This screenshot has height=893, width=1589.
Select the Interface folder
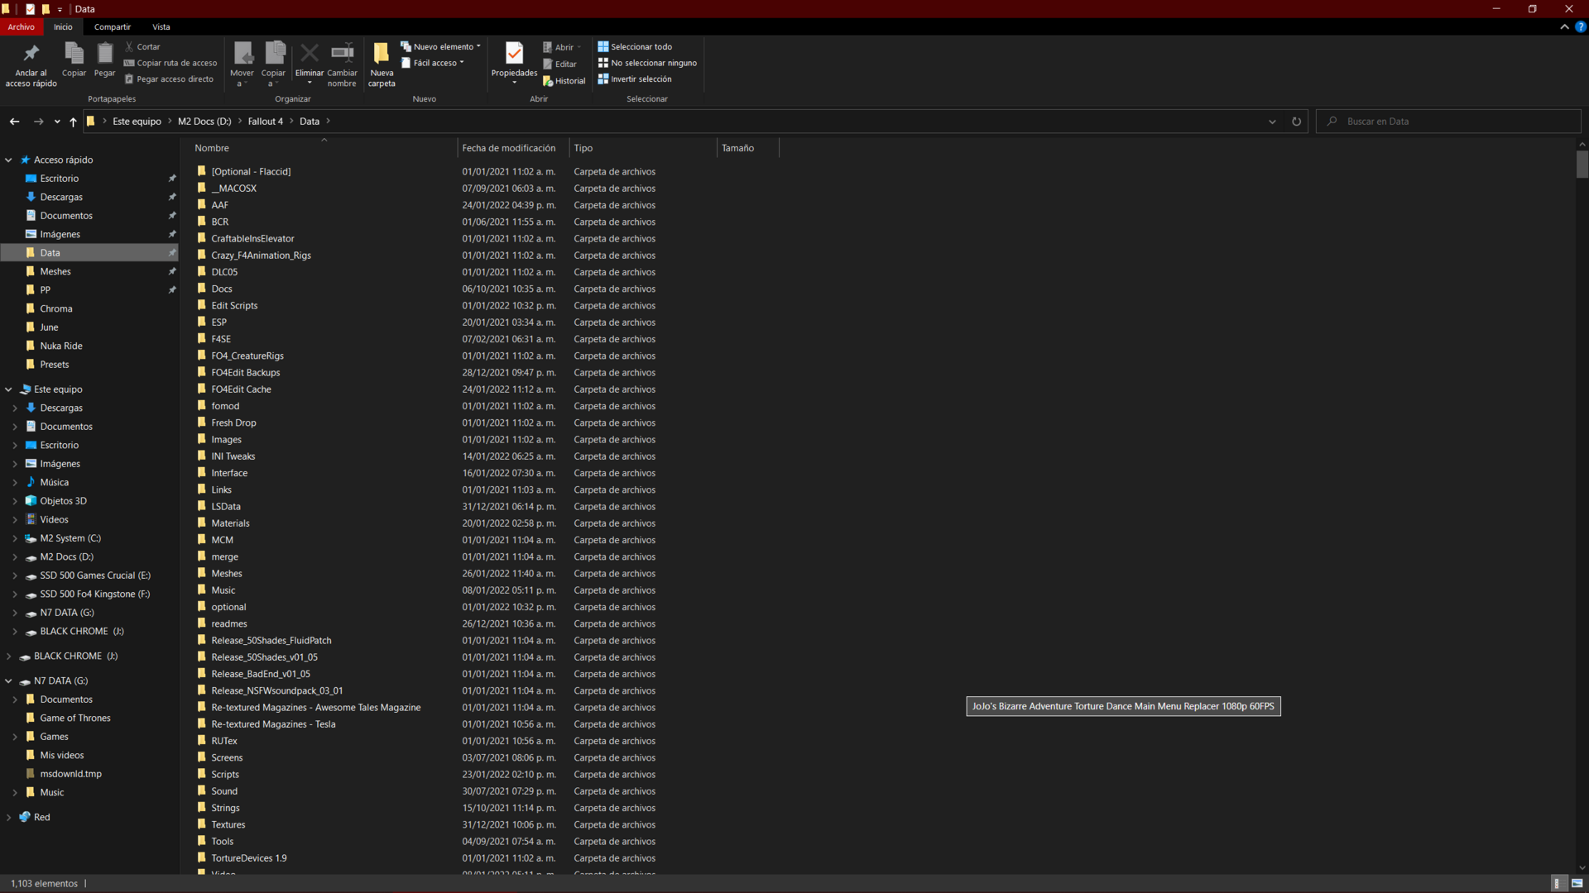tap(229, 473)
